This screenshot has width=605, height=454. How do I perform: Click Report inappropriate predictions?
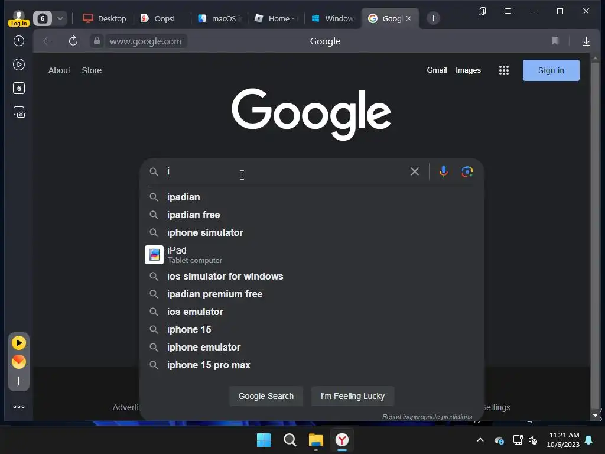(427, 417)
